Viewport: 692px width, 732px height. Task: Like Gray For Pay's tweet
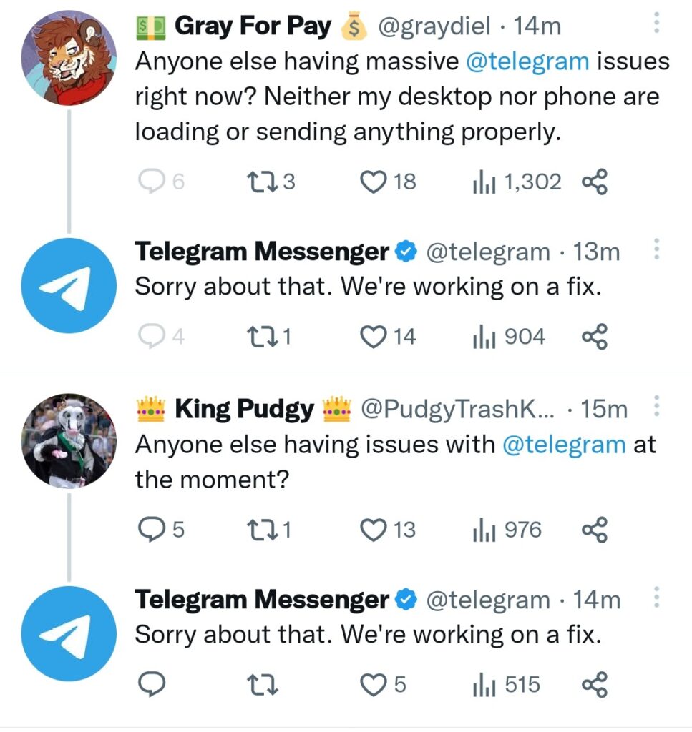click(372, 182)
